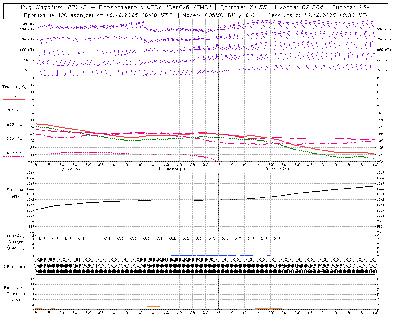Select the Тем-ра(°C) temperature axis title

[14, 87]
